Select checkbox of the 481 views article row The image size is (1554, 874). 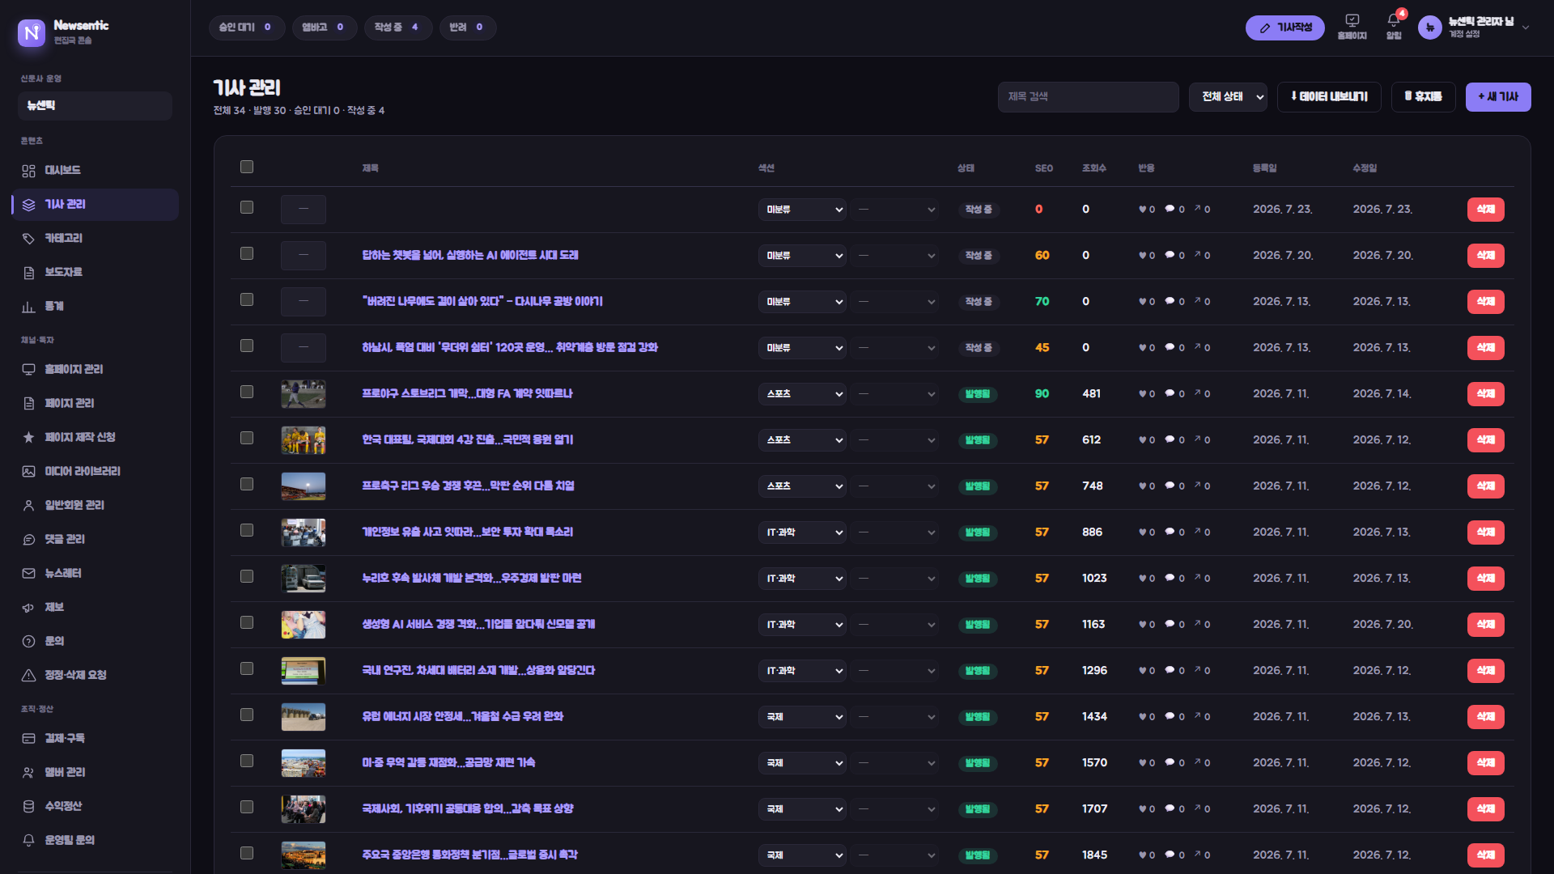pos(247,392)
